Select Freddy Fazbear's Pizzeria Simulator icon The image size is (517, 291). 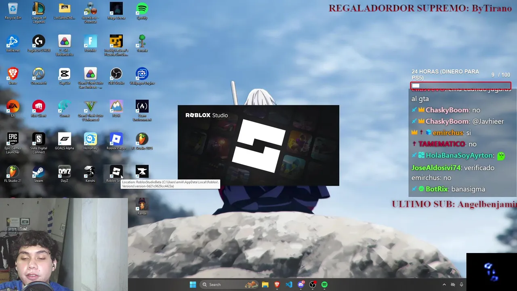pyautogui.click(x=116, y=46)
